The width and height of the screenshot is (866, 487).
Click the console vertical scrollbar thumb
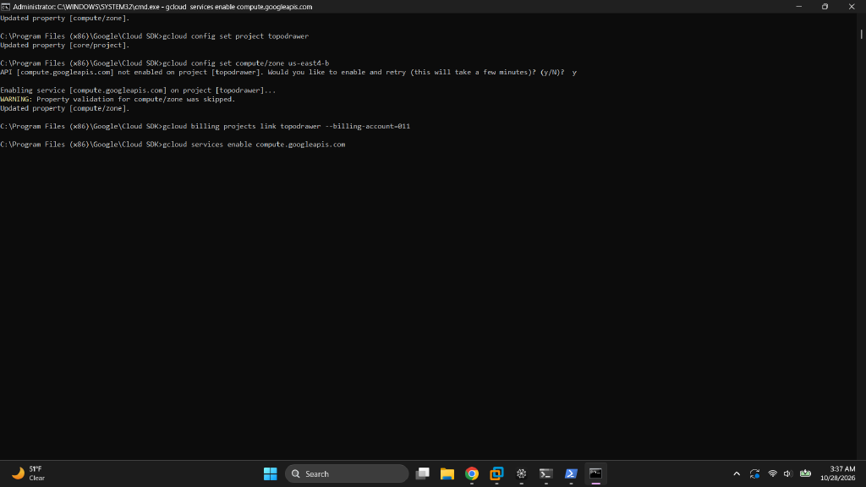coord(861,34)
